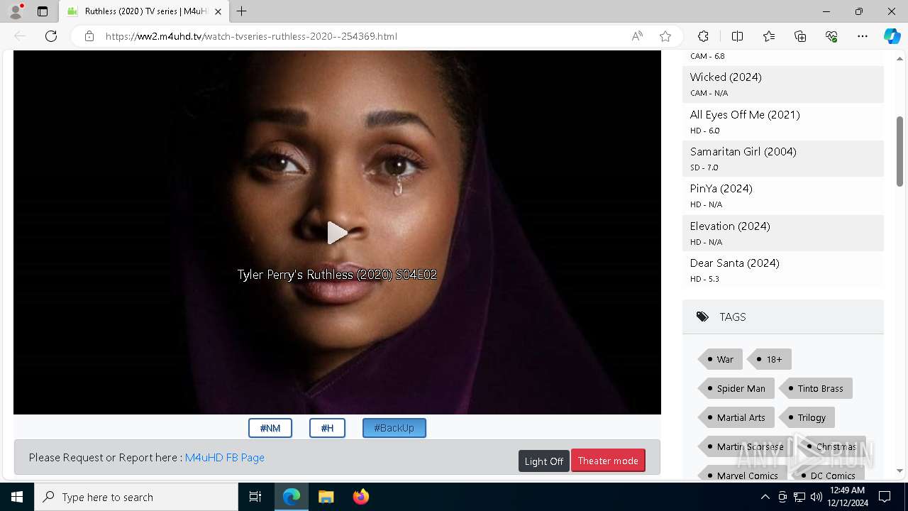Open the network status icon

[799, 497]
